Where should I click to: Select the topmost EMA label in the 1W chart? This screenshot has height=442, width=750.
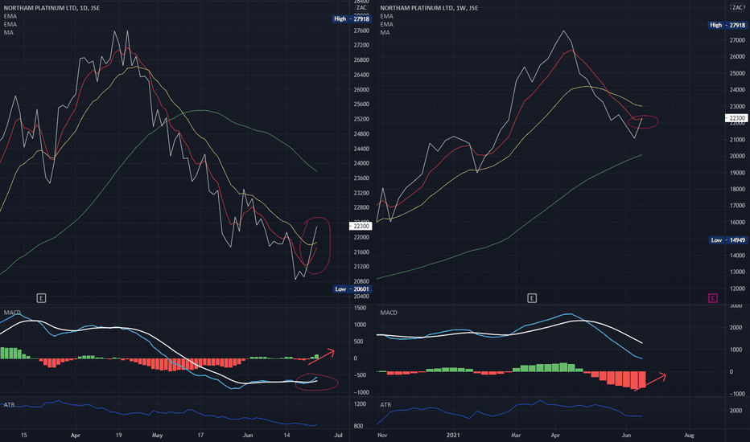point(387,16)
